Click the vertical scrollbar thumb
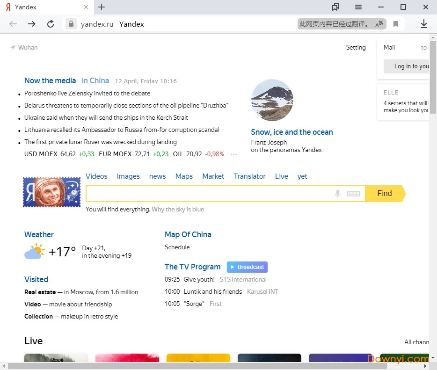437x370 pixels. point(433,77)
